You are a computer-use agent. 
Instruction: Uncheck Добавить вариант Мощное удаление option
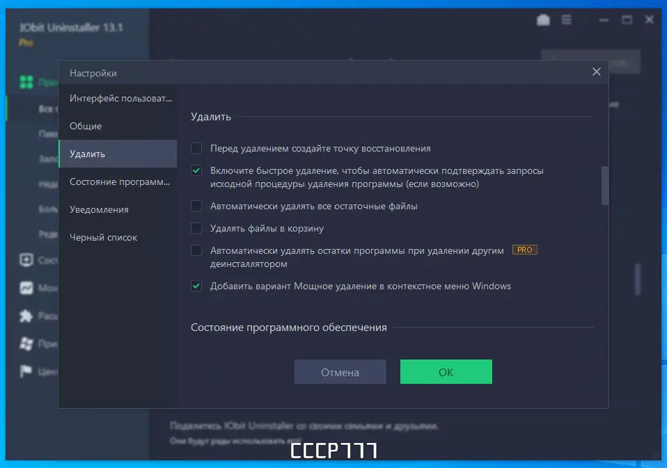(x=196, y=286)
